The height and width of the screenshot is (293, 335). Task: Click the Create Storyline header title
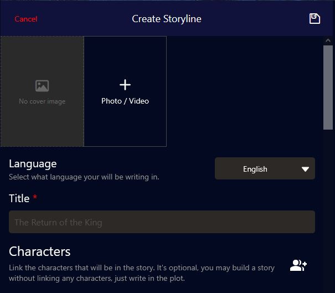pos(167,19)
